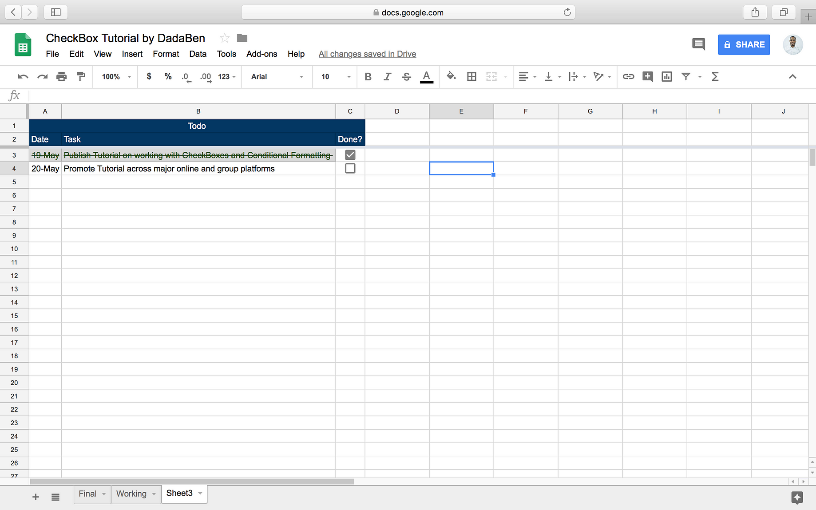The width and height of the screenshot is (816, 510).
Task: Open comments history icon
Action: tap(698, 44)
